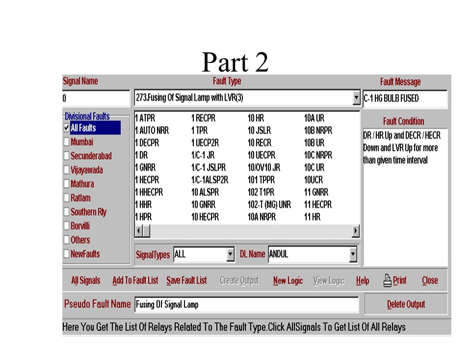This screenshot has height=353, width=471.
Task: Select relay 1 UECP2R
Action: point(205,143)
